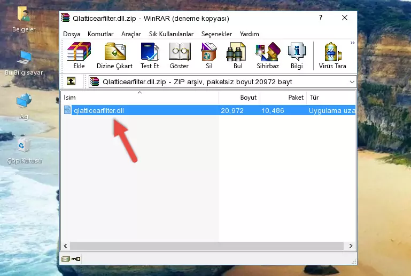Expand hidden toolbar items chevron

pyautogui.click(x=353, y=43)
